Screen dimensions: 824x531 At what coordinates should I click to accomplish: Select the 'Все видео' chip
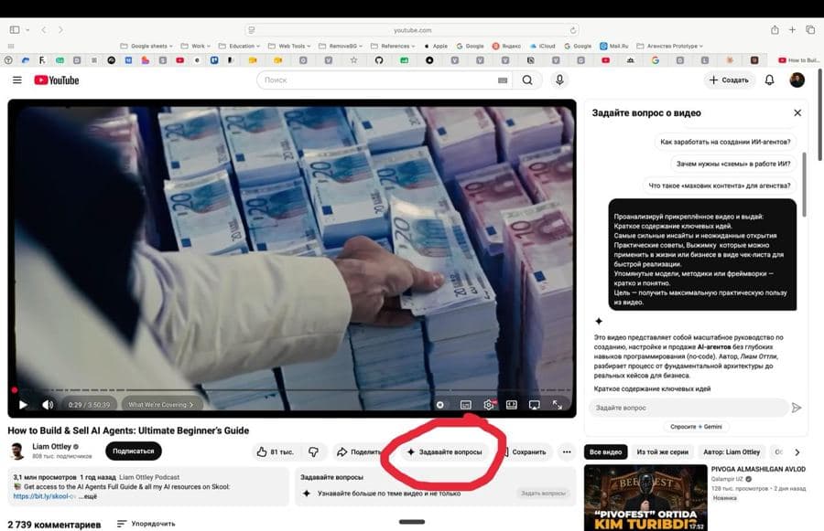(605, 451)
